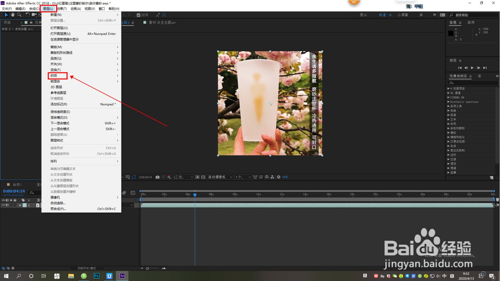Screen dimensions: 500x281
Task: Click the reset exposure icon
Action: 279,177
